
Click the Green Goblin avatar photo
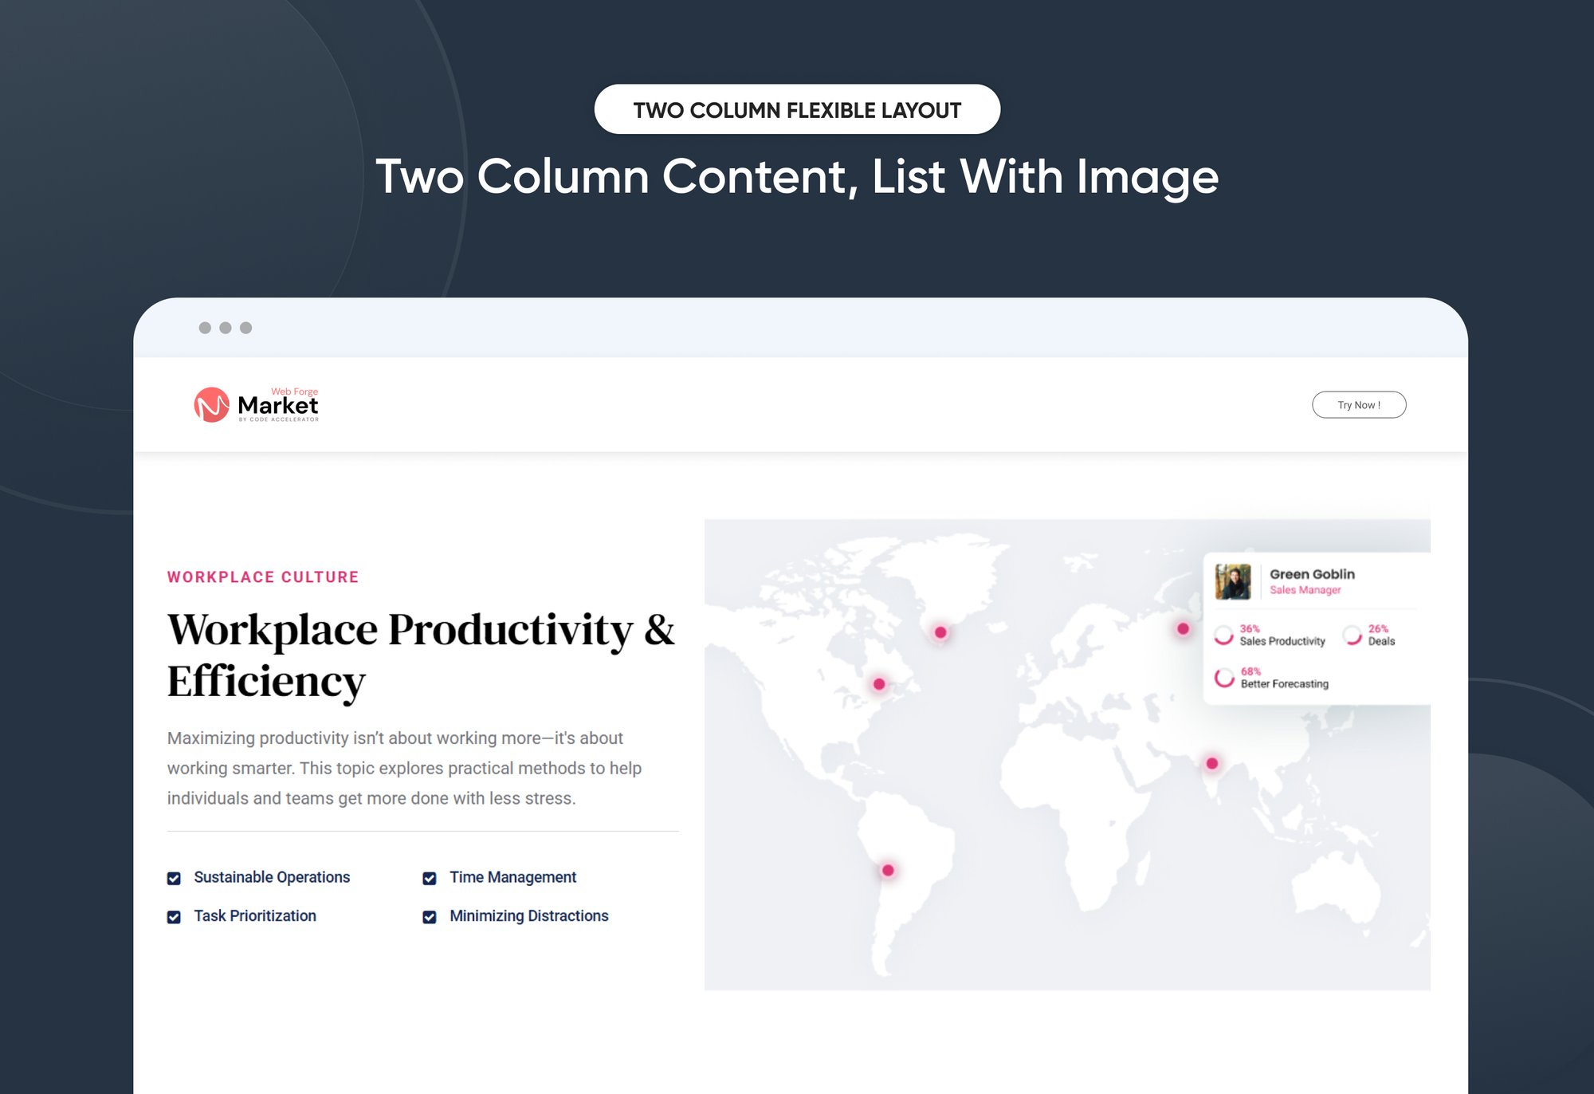point(1233,582)
